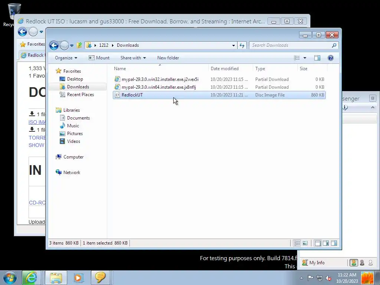
Task: Sort files by Date modified column
Action: [230, 69]
